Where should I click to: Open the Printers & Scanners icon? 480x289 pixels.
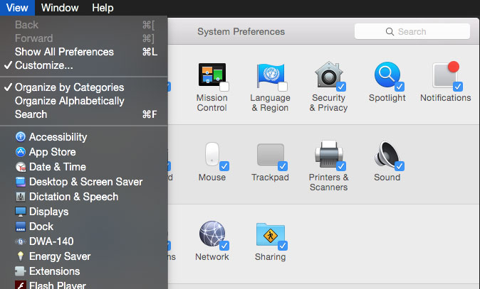coord(328,154)
